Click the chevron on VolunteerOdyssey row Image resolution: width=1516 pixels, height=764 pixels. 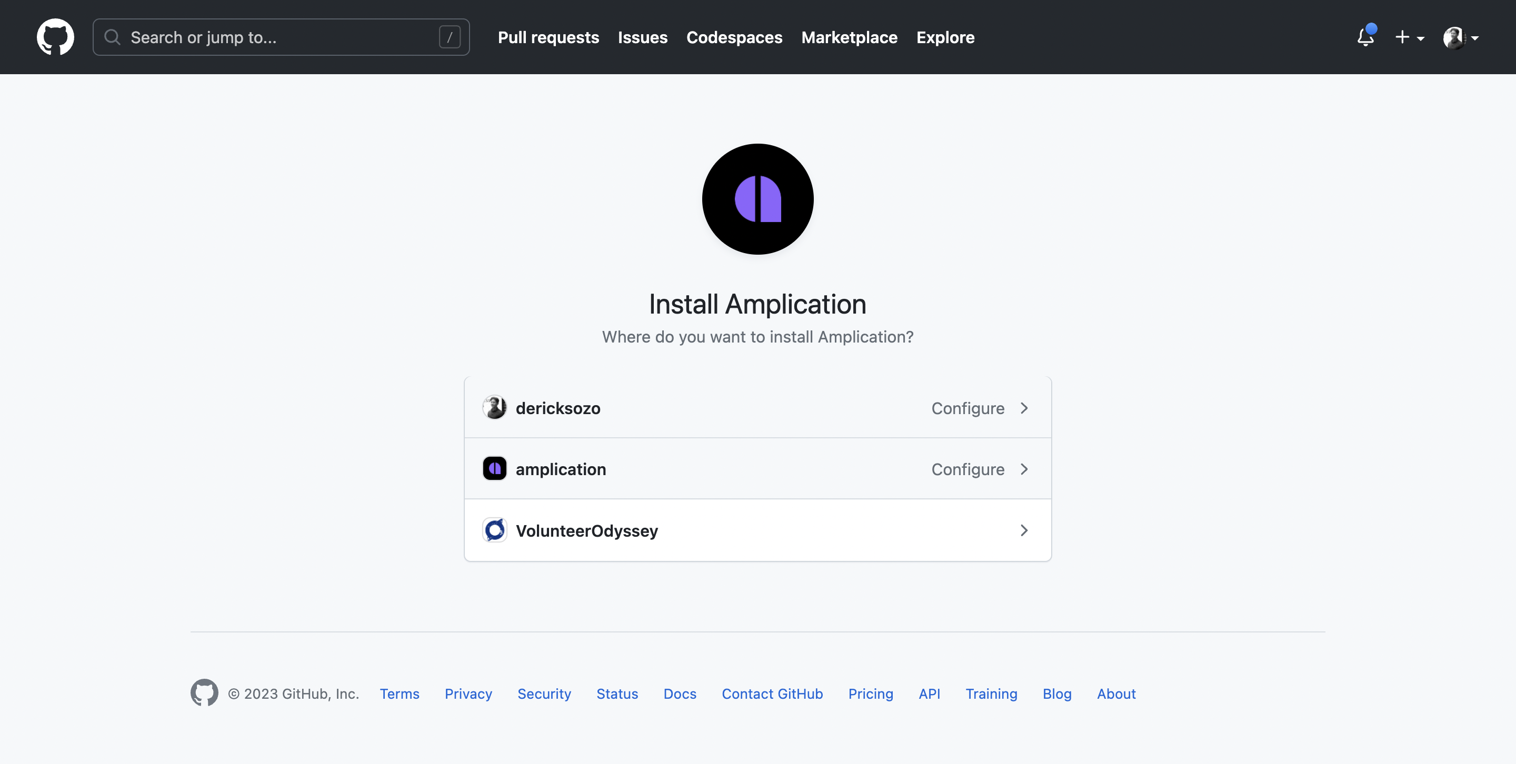coord(1024,530)
